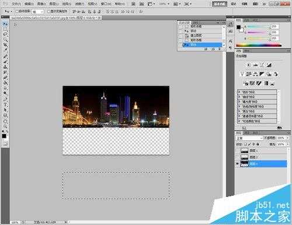Show the 图层 1 layer
The width and height of the screenshot is (292, 225).
[237, 151]
